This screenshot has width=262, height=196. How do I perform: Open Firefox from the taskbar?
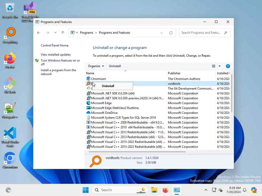tap(165, 190)
